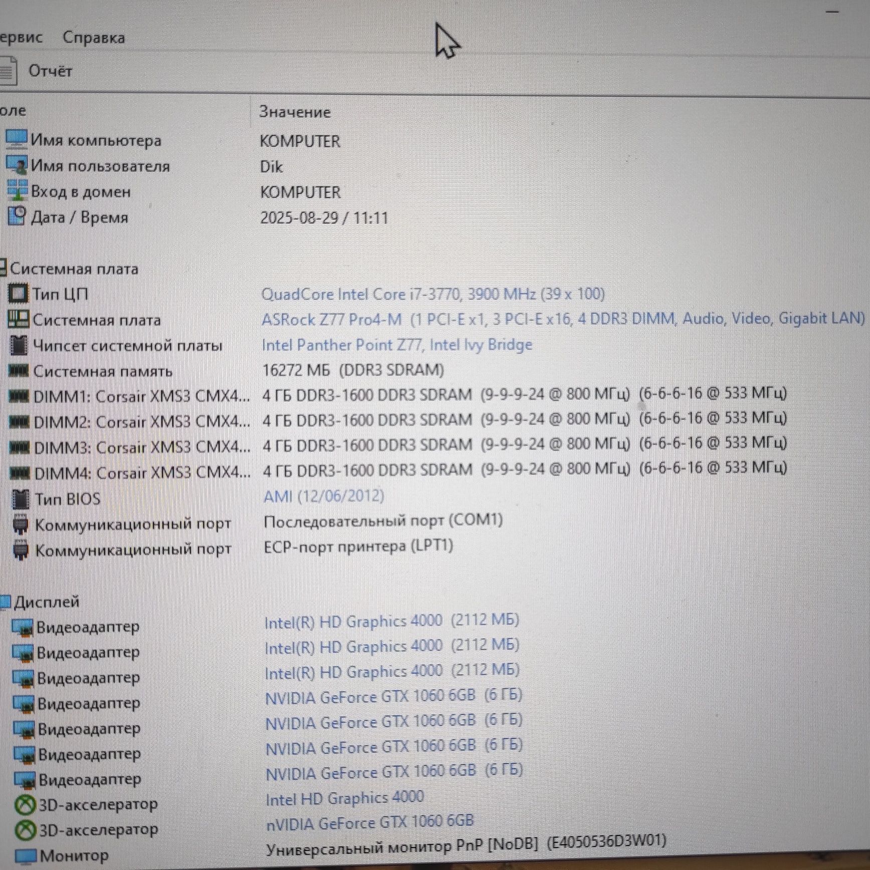Open the third Intel(R) HD Graphics 4000 link
Screen dimensions: 870x870
coord(392,672)
